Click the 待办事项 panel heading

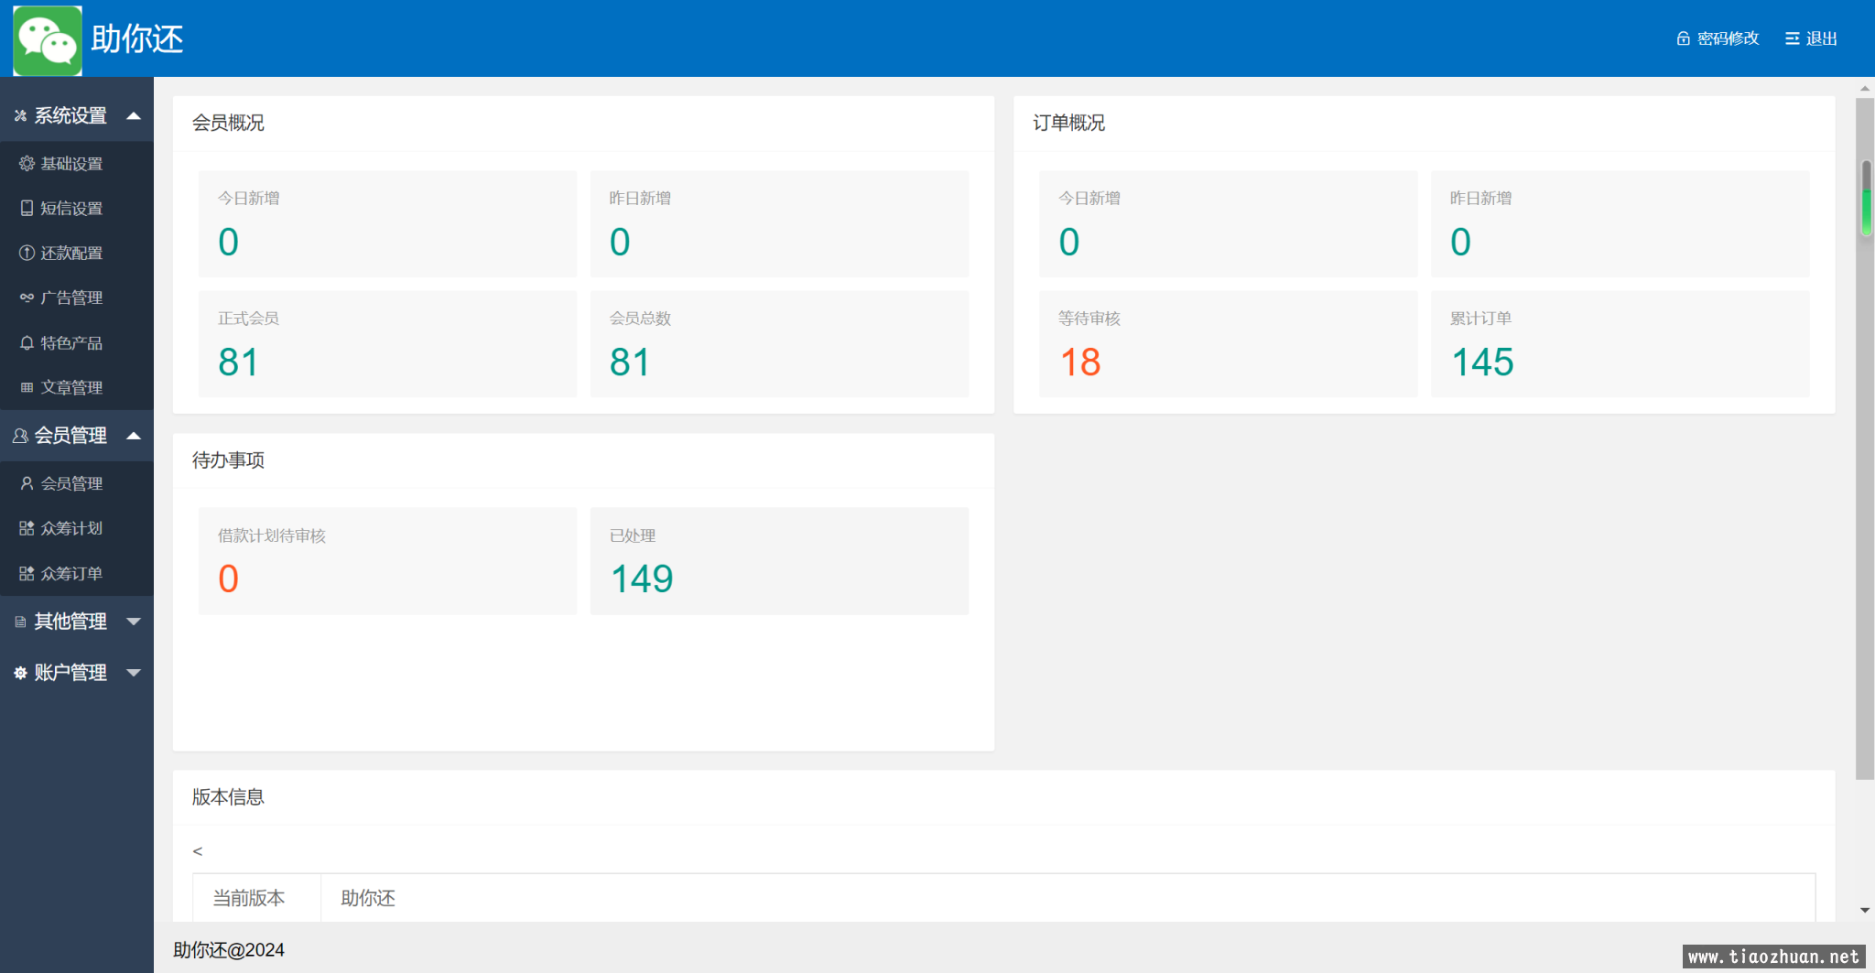pyautogui.click(x=228, y=460)
